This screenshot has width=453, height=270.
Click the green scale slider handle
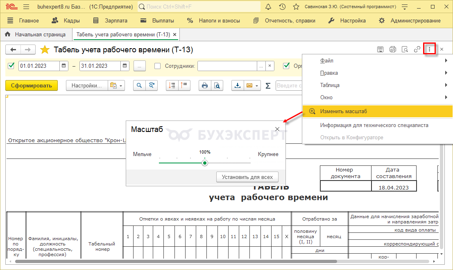tap(205, 163)
